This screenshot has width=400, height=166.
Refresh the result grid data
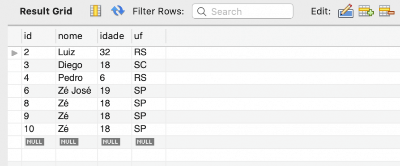118,11
